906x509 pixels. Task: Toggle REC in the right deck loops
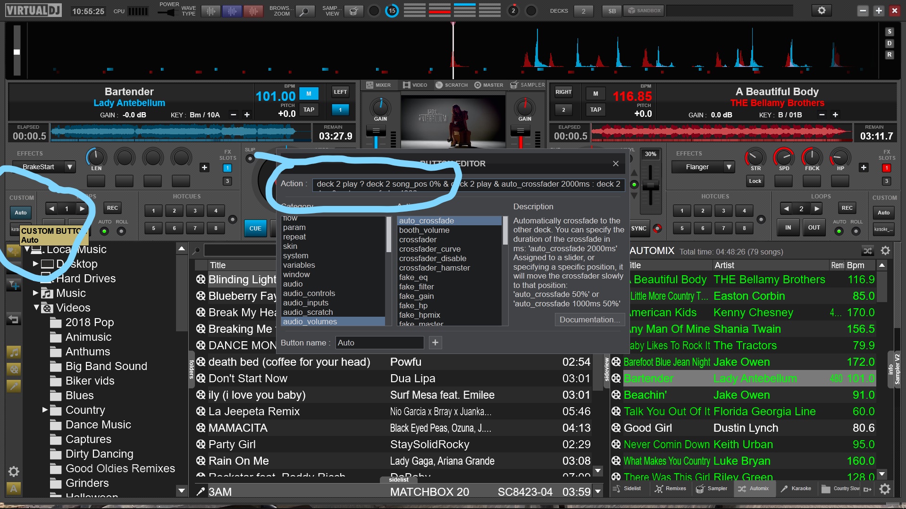point(847,208)
